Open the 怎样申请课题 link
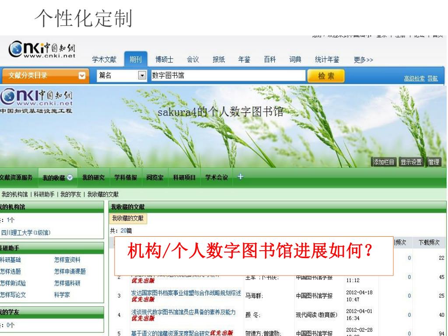The height and width of the screenshot is (336, 448). pos(70,271)
